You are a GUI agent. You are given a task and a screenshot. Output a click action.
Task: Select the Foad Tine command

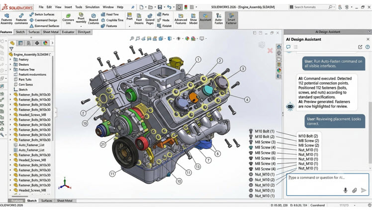tap(109, 14)
